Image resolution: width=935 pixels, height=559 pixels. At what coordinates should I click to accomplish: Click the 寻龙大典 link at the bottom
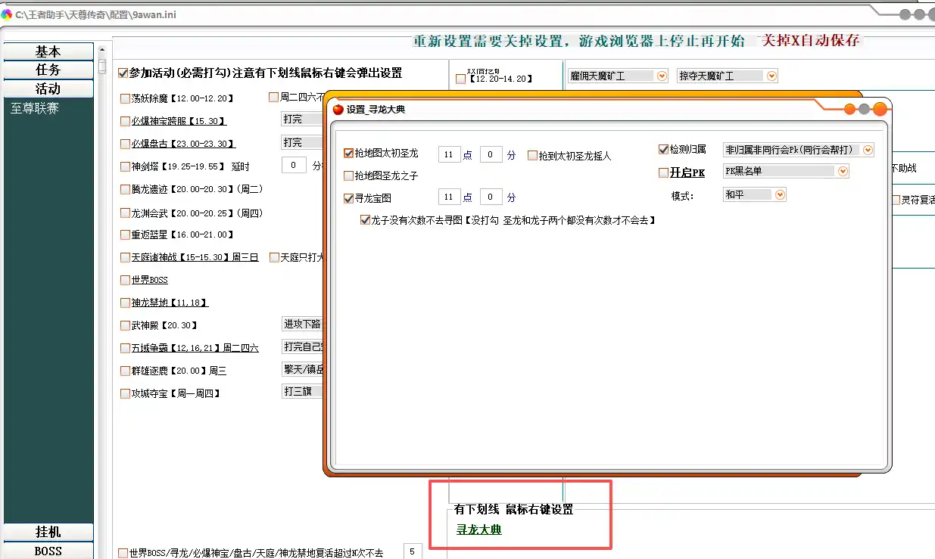(x=478, y=529)
